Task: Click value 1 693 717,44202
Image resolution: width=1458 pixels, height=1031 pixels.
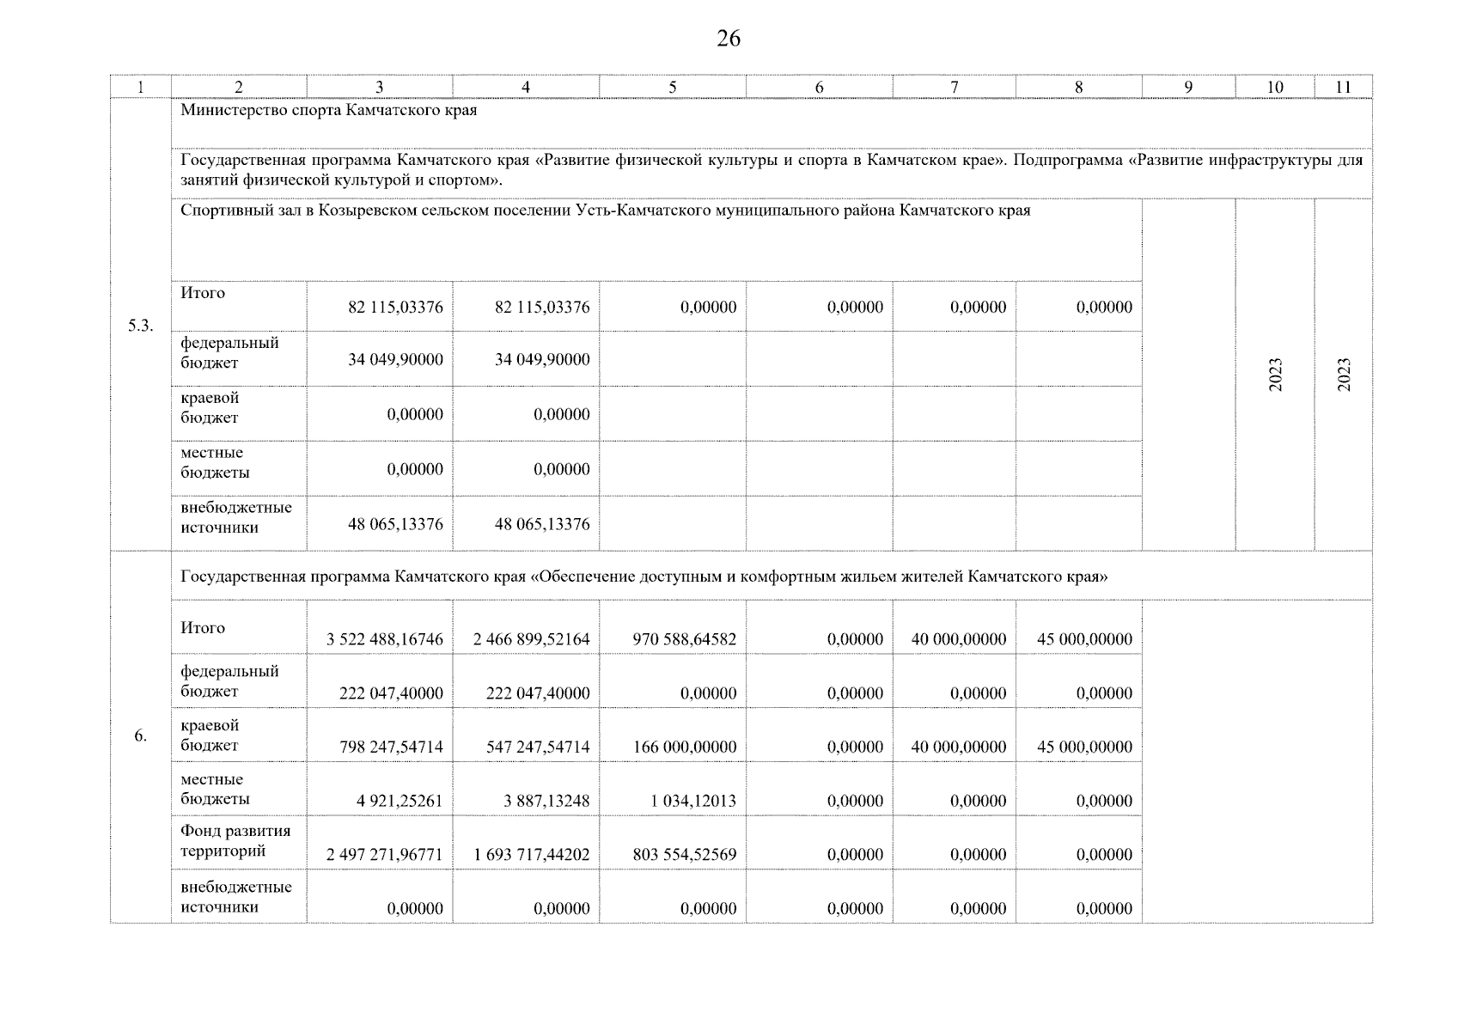Action: 532,855
